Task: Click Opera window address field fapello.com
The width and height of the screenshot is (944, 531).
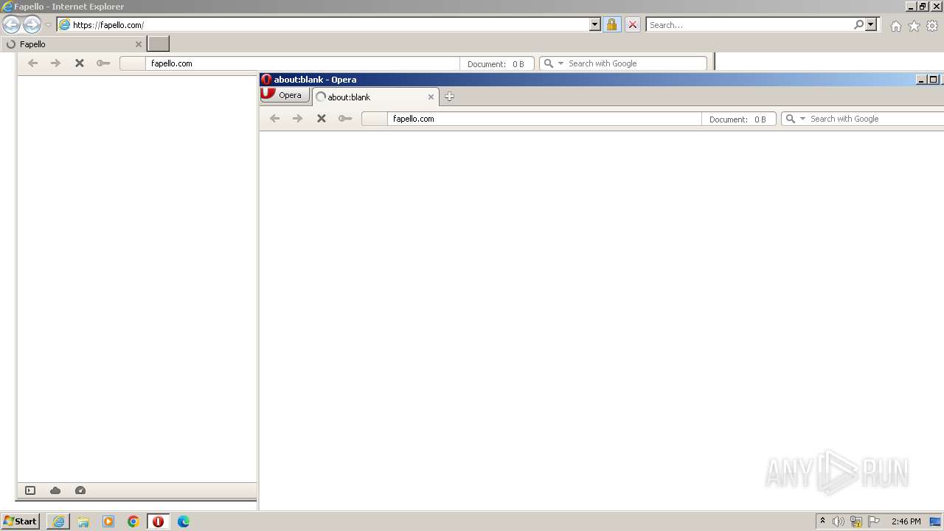Action: (544, 119)
